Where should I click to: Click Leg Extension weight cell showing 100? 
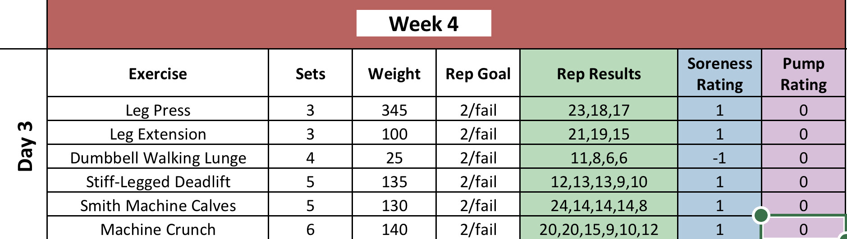point(394,134)
